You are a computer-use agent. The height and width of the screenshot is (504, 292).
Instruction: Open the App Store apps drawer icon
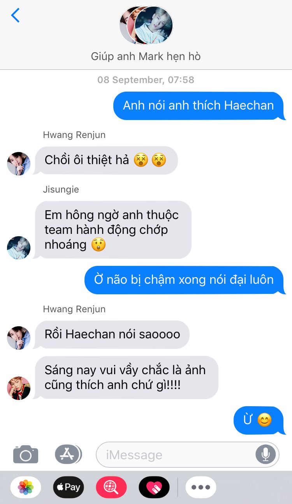pyautogui.click(x=68, y=454)
